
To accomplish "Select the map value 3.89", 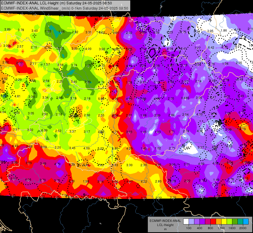I will (7, 30).
